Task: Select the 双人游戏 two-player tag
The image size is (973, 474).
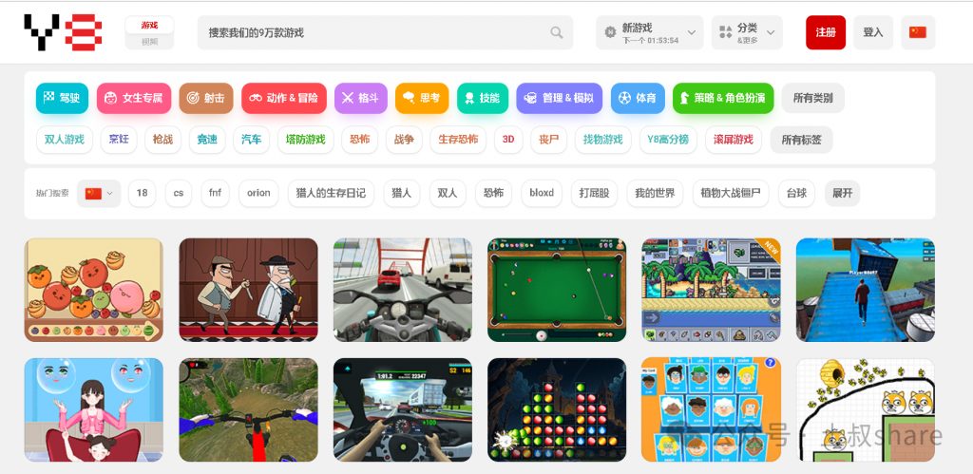Action: pyautogui.click(x=65, y=140)
